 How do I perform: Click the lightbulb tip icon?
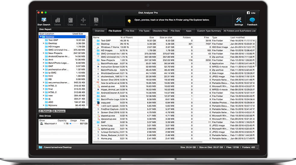click(129, 21)
